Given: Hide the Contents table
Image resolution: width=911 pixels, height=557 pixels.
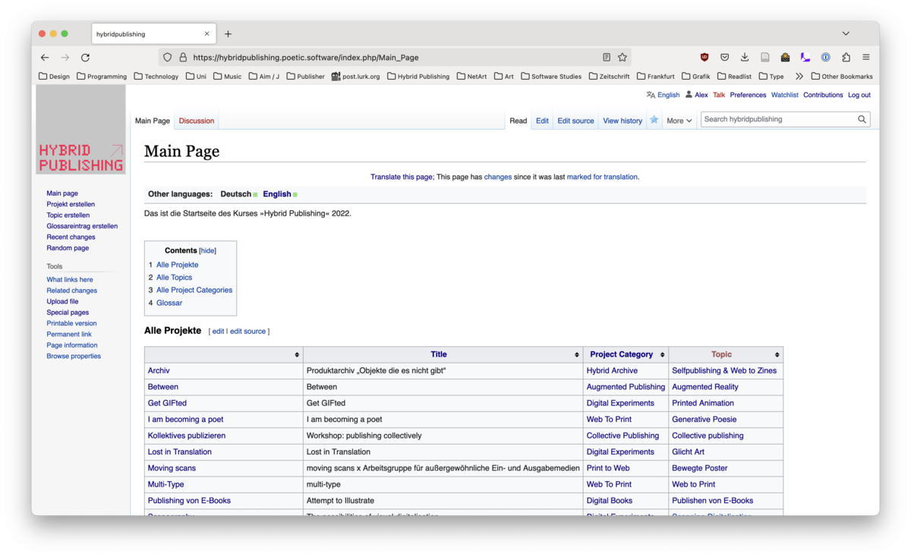Looking at the screenshot, I should coord(207,250).
